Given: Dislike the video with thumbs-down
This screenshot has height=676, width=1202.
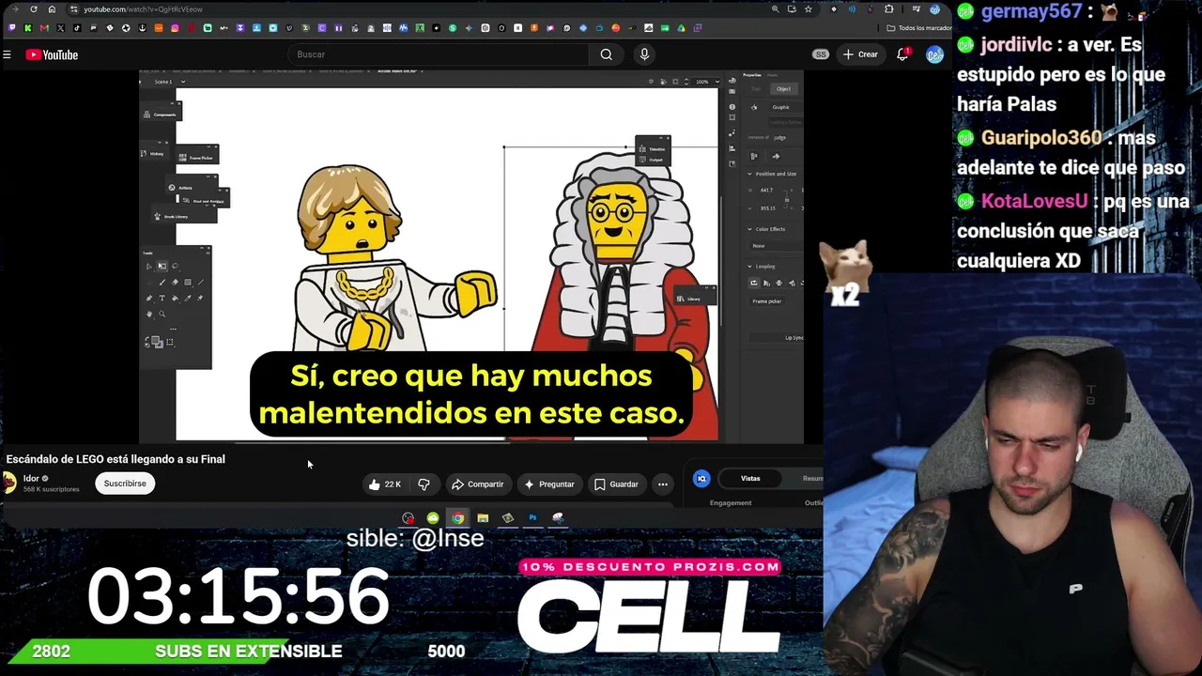Looking at the screenshot, I should point(424,484).
